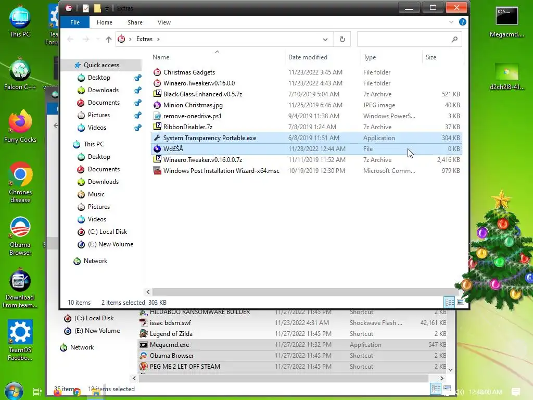This screenshot has width=533, height=400.
Task: Select the Wd£ŠÂ file
Action: tap(306, 148)
